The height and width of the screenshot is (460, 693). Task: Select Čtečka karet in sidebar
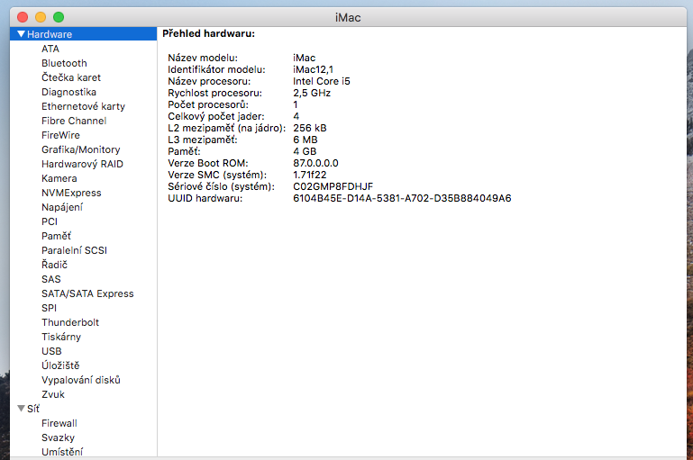(71, 77)
